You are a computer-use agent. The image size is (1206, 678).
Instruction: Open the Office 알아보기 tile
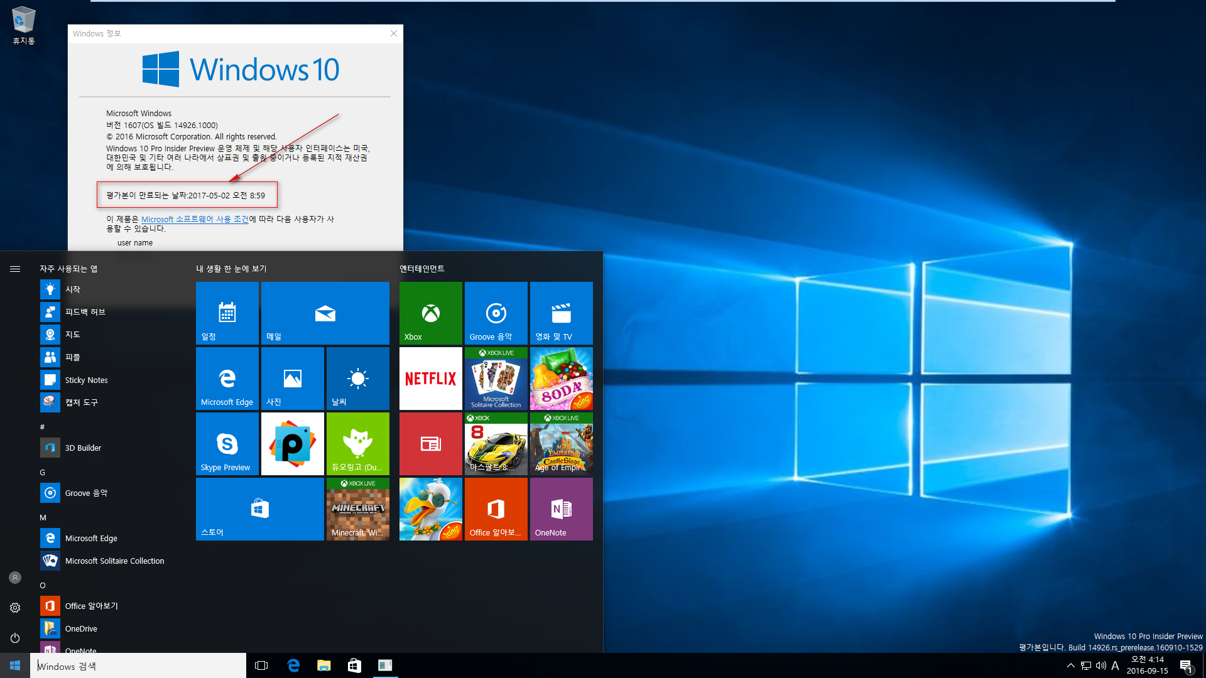[x=496, y=508]
